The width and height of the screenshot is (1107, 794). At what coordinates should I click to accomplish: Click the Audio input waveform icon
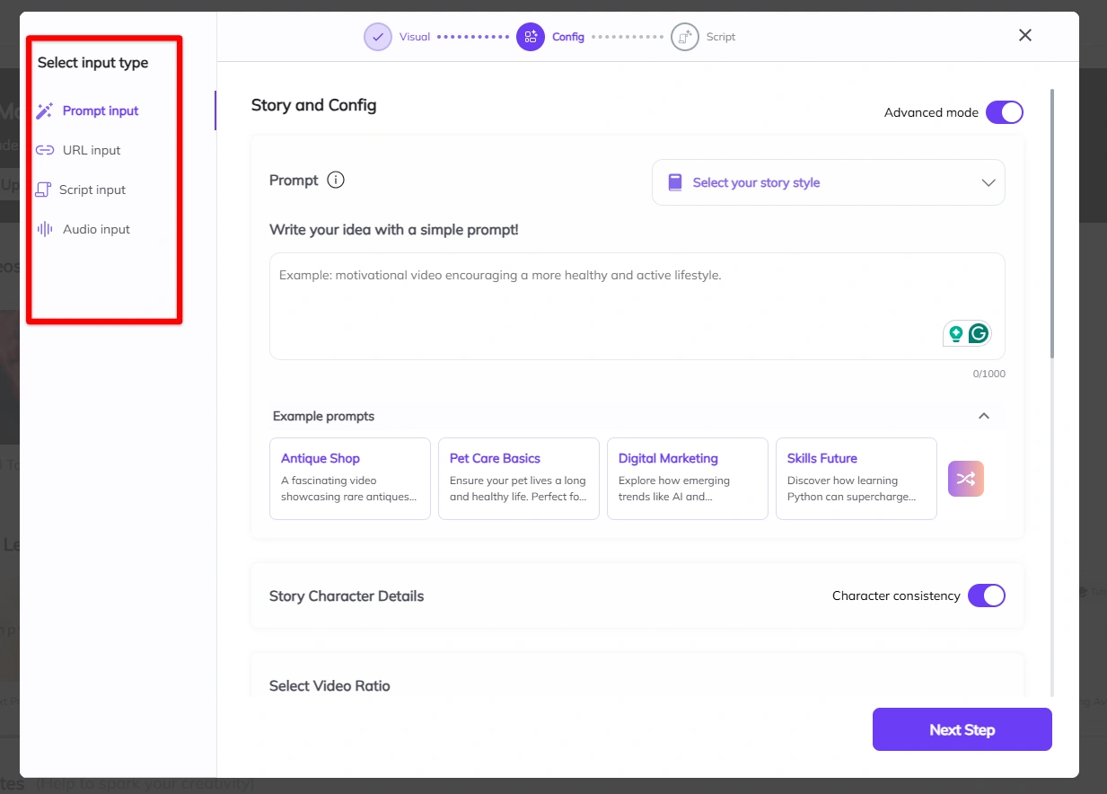pos(45,229)
